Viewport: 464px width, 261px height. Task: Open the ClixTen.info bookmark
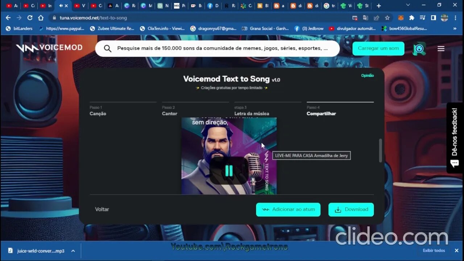(x=162, y=28)
